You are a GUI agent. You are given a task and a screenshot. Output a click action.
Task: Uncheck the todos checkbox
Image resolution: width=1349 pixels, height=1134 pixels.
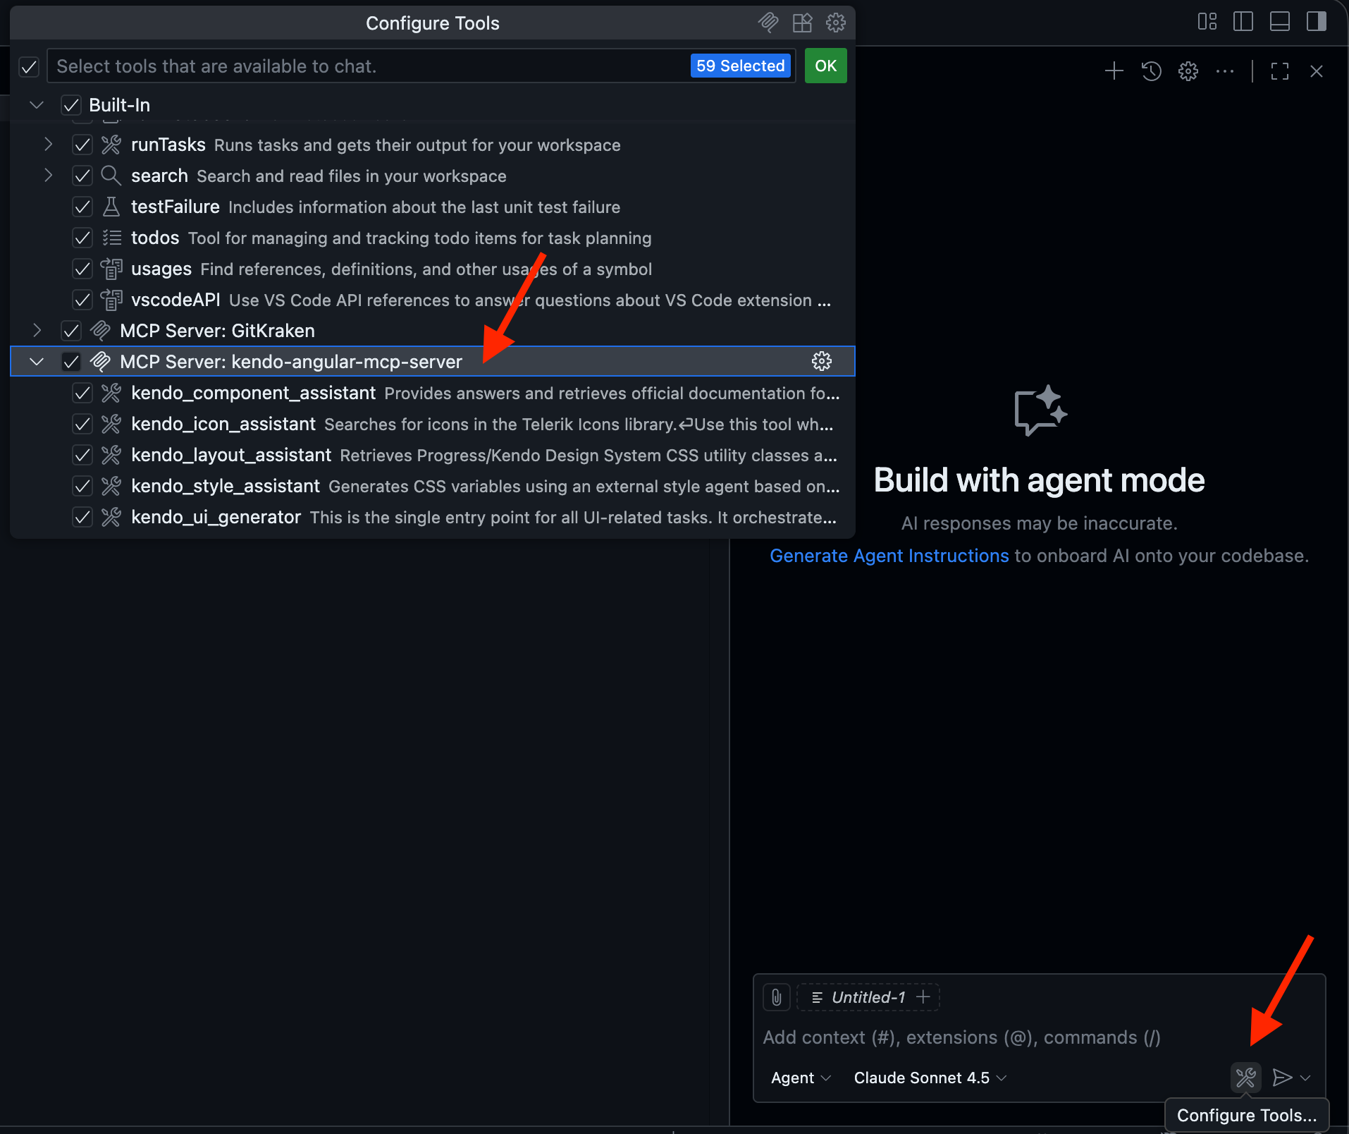coord(82,238)
